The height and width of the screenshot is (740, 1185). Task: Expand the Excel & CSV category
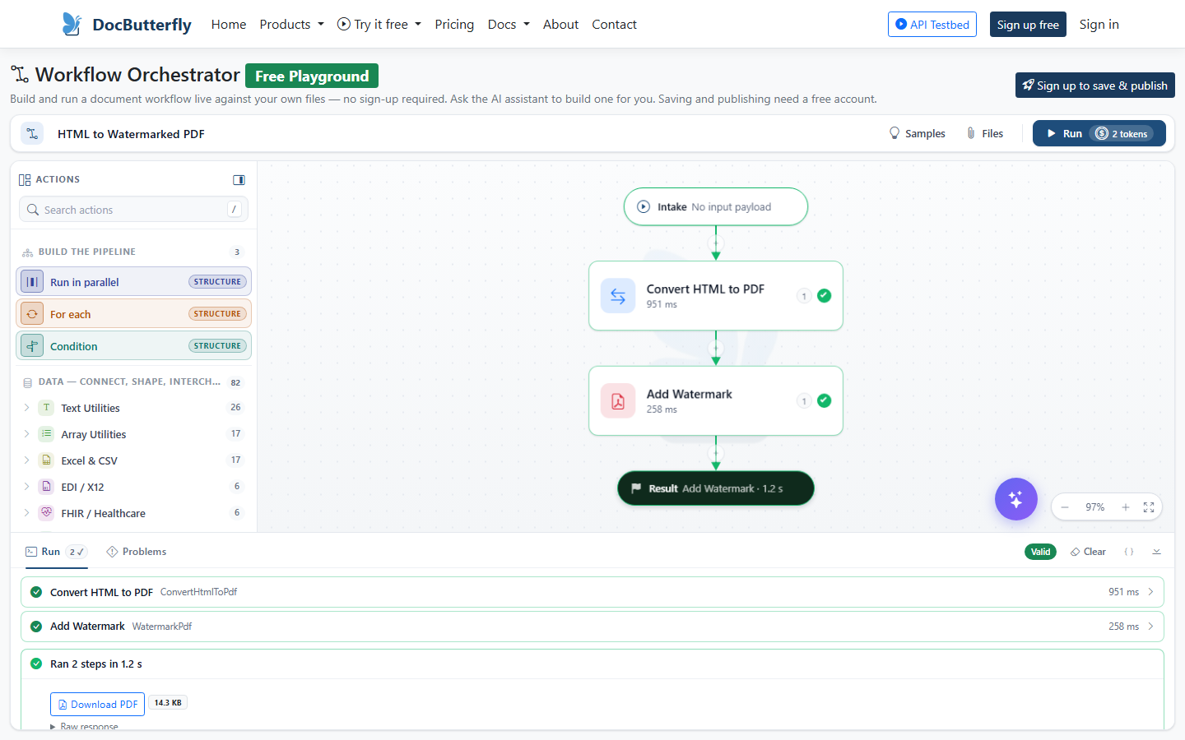point(26,460)
